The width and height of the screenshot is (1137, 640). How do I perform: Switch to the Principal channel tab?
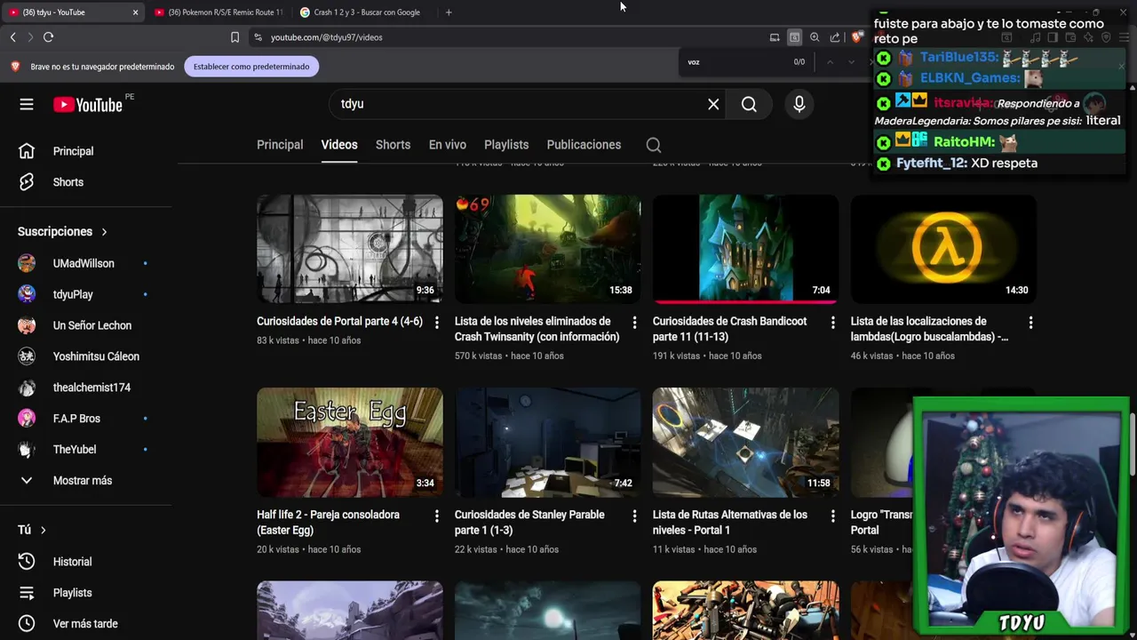click(x=280, y=145)
